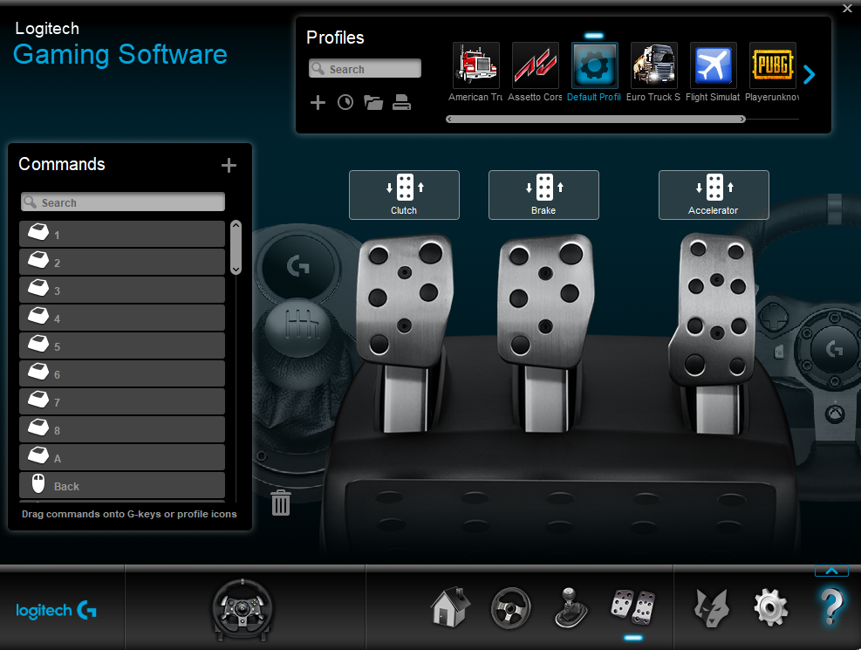
Task: Select the American Truck Simulator profile icon
Action: pos(476,65)
